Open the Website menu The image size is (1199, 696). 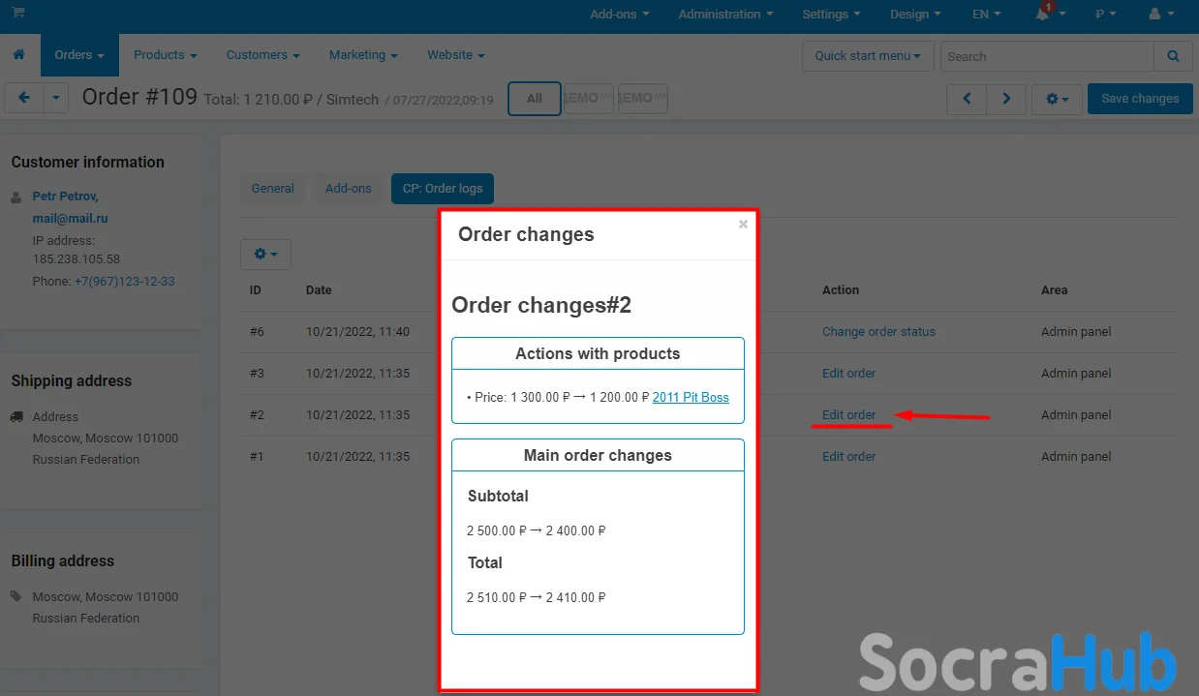pos(456,55)
